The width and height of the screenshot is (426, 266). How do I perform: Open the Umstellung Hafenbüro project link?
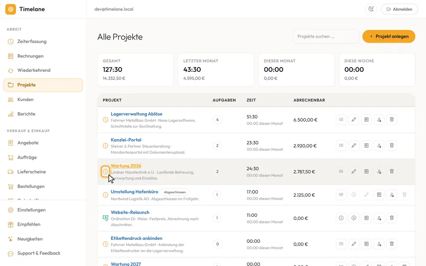[x=134, y=192]
